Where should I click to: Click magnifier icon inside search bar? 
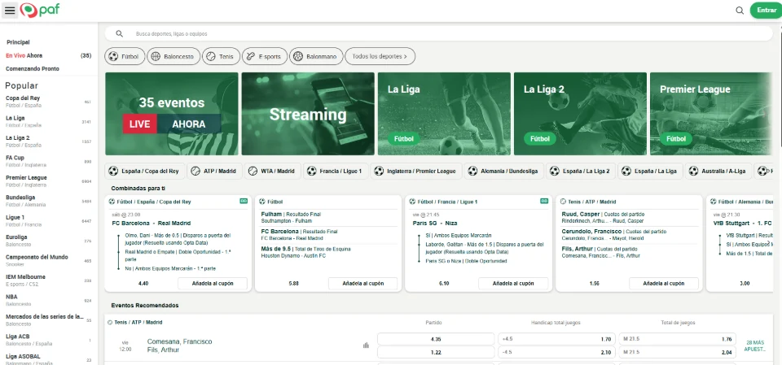119,34
